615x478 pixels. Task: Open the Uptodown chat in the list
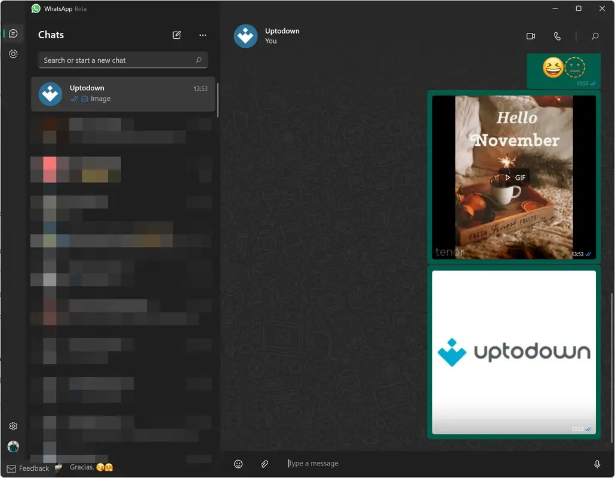[122, 94]
